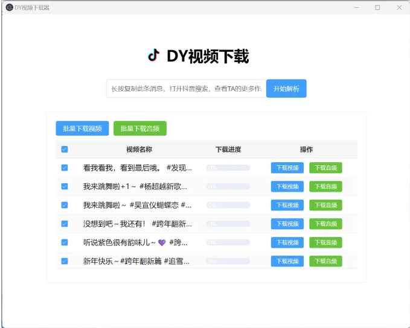The image size is (410, 328).
Task: Click the TikTok logo beside the DY视频下载 heading
Action: (154, 55)
